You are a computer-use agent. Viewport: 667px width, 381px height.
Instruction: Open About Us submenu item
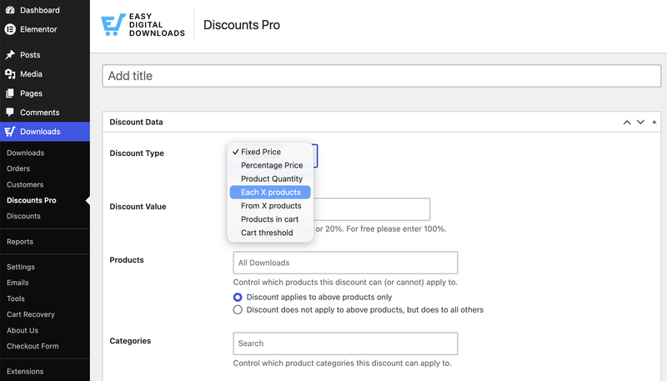click(23, 330)
